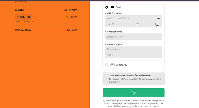Screen dimensions: 199x108
Task: Click the Google Pay logo icon
Action: pos(112,65)
